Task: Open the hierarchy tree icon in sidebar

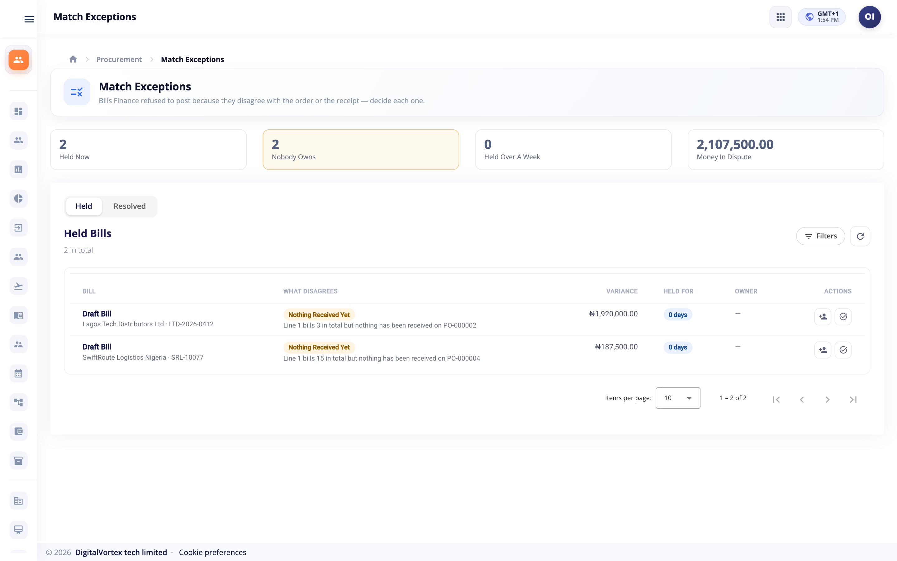Action: pyautogui.click(x=19, y=403)
